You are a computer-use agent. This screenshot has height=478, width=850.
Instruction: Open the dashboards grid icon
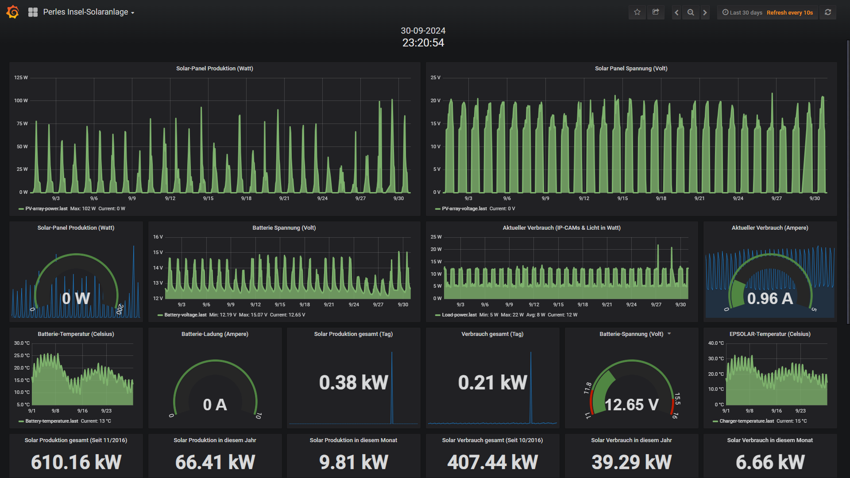point(33,12)
